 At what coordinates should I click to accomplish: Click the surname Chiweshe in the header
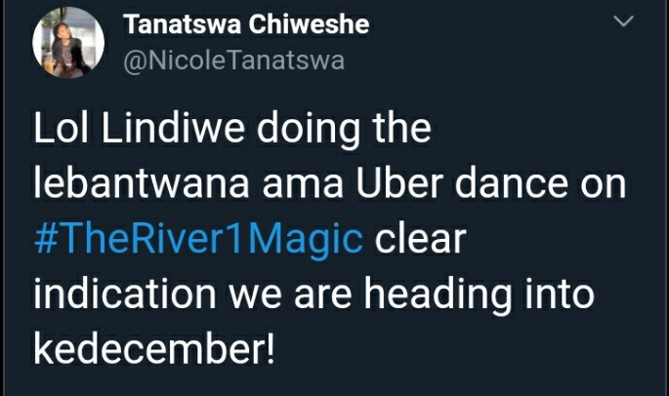(309, 24)
